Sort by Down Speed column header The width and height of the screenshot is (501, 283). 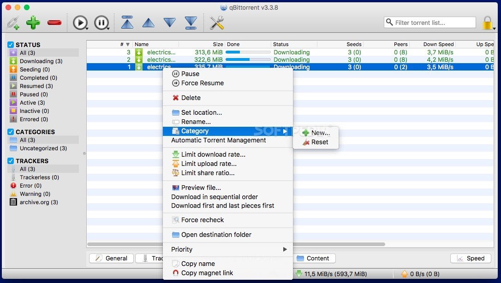click(433, 44)
